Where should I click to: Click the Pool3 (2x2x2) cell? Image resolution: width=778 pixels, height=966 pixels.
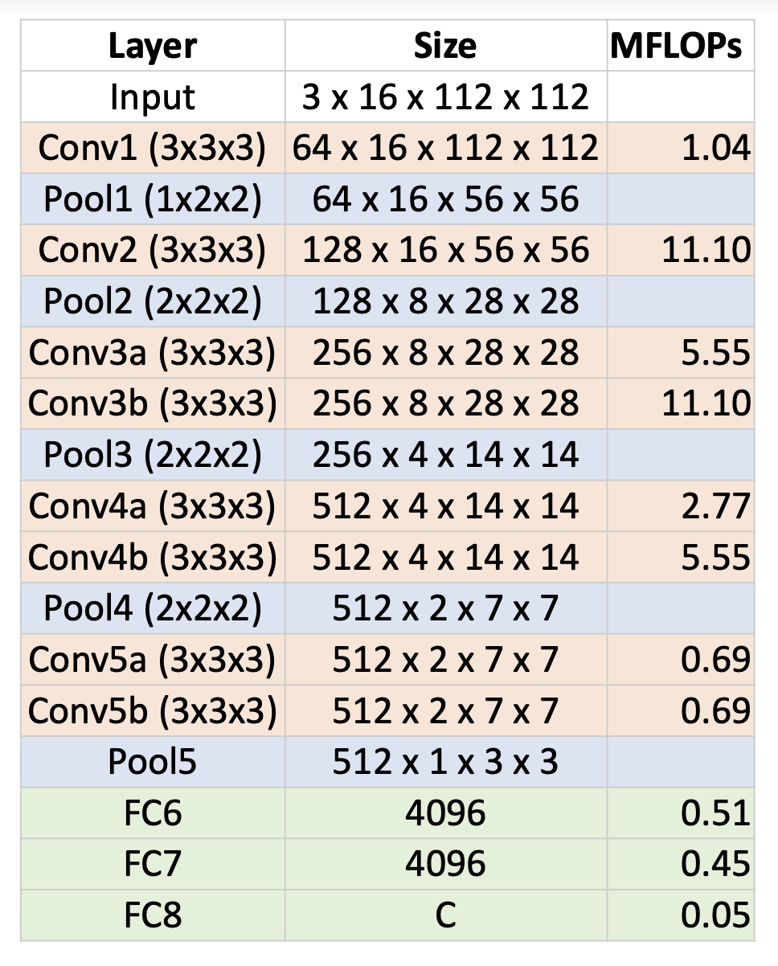point(152,455)
